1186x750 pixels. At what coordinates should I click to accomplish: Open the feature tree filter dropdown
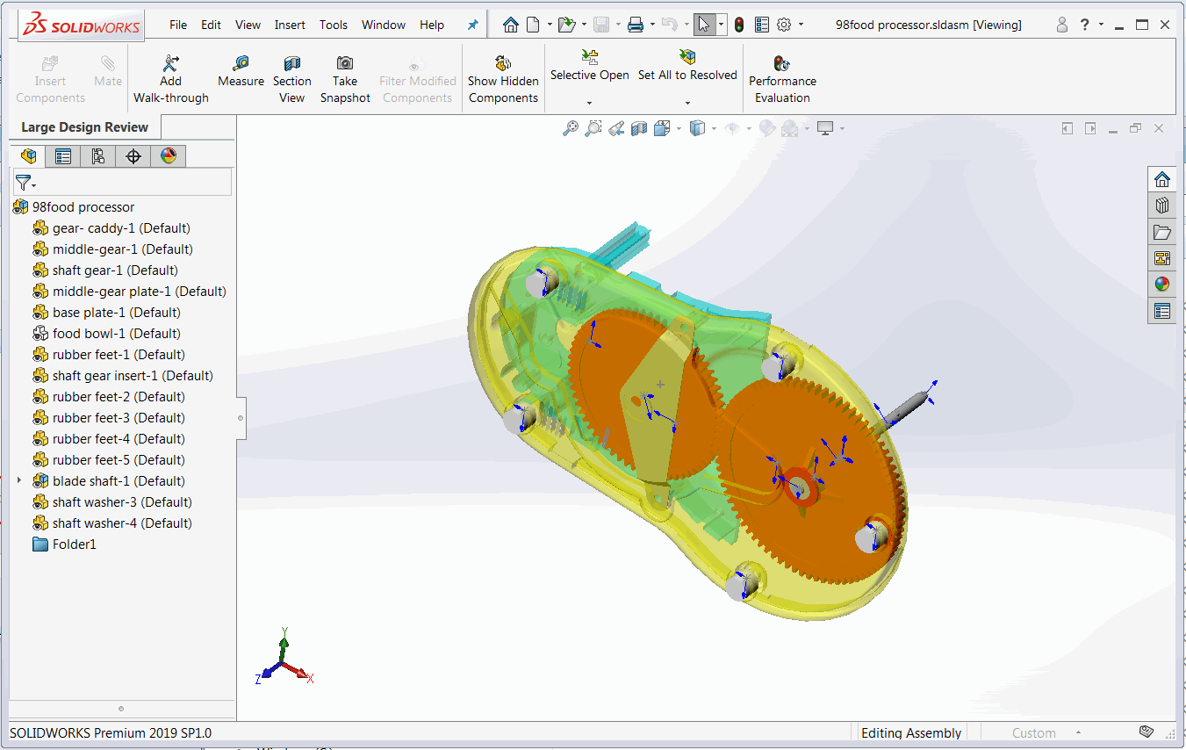(25, 183)
